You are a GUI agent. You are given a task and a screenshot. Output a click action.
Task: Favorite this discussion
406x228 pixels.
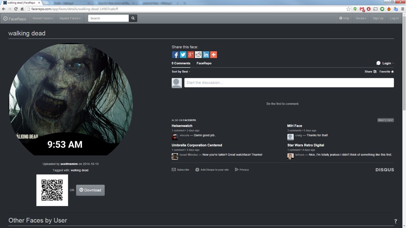pyautogui.click(x=387, y=72)
